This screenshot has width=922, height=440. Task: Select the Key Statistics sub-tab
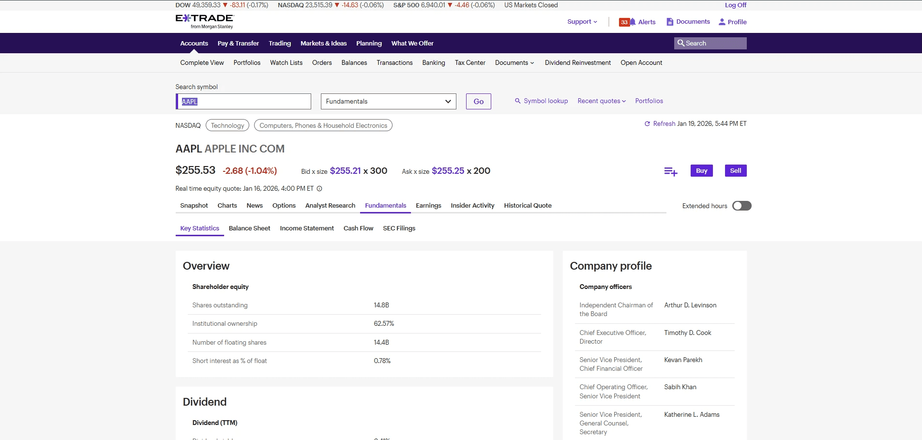(x=199, y=228)
